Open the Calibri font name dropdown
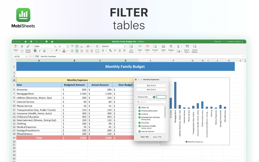Image resolution: width=259 pixels, height=162 pixels. pos(45,46)
